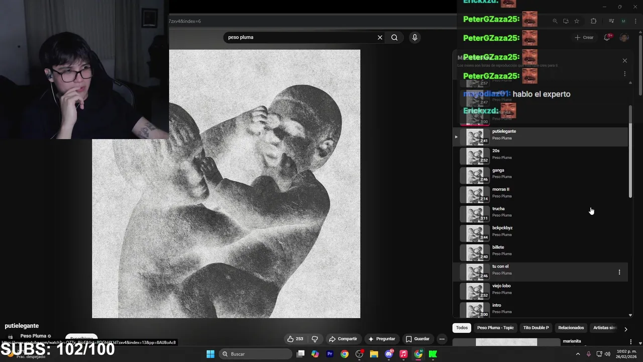Show more filter chips with right arrow

(x=625, y=329)
